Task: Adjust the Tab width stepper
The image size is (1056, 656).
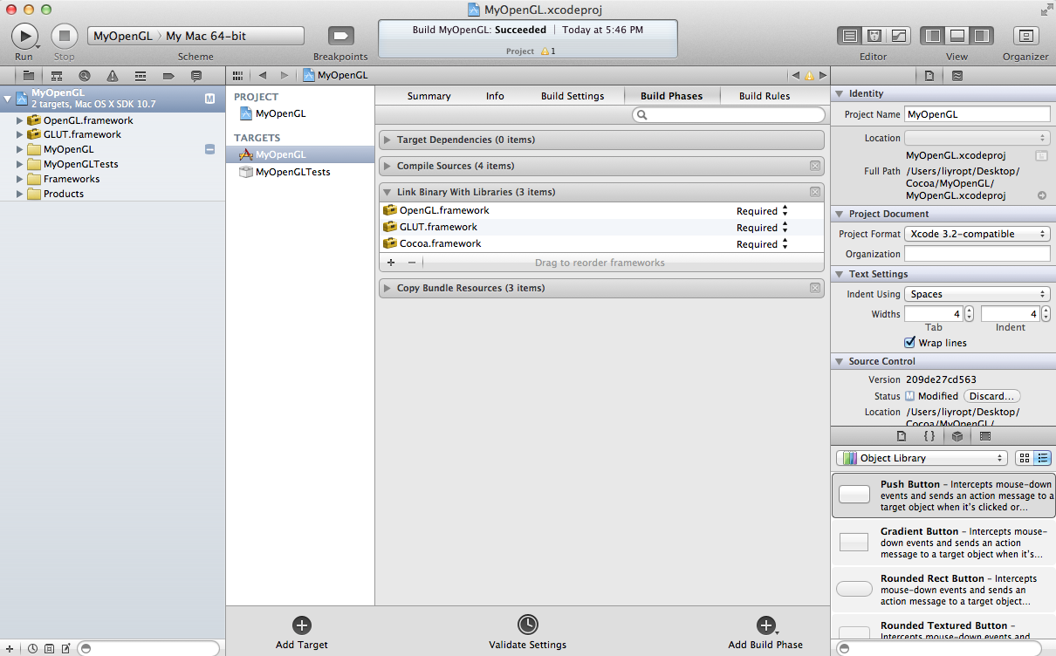Action: [x=969, y=314]
